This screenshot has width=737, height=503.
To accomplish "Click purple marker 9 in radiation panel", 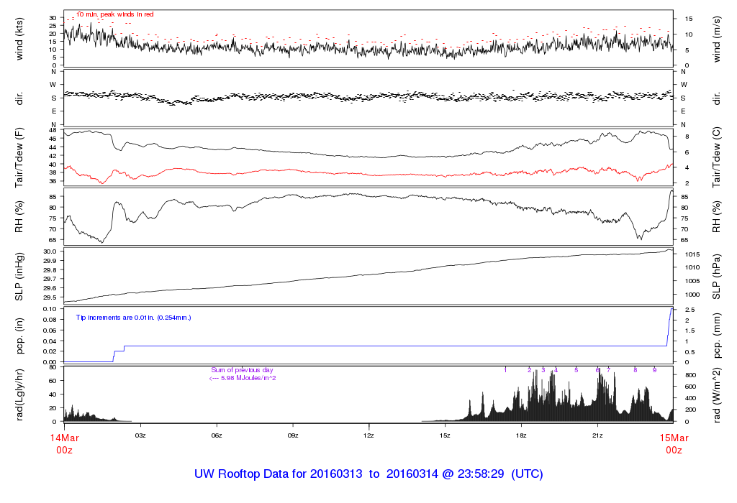I will 654,369.
